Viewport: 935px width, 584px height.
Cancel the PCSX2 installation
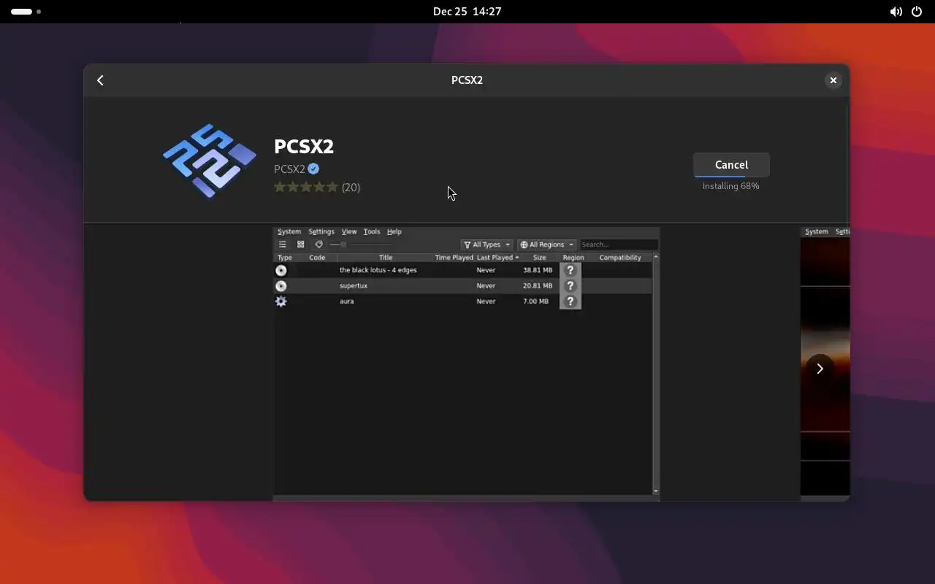tap(731, 165)
